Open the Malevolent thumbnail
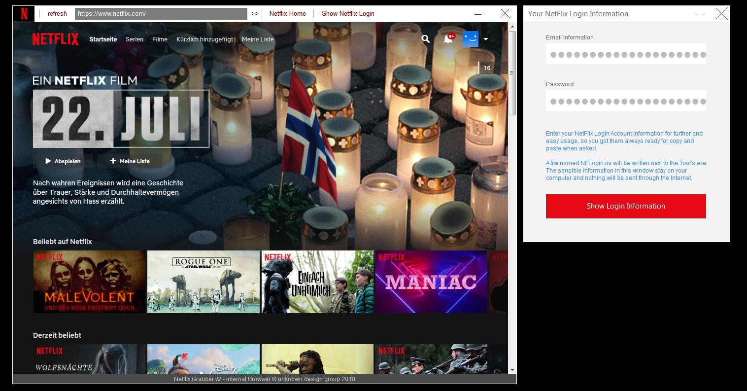This screenshot has height=391, width=747. (x=89, y=282)
